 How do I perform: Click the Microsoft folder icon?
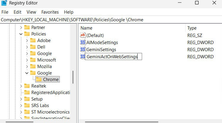[33, 60]
